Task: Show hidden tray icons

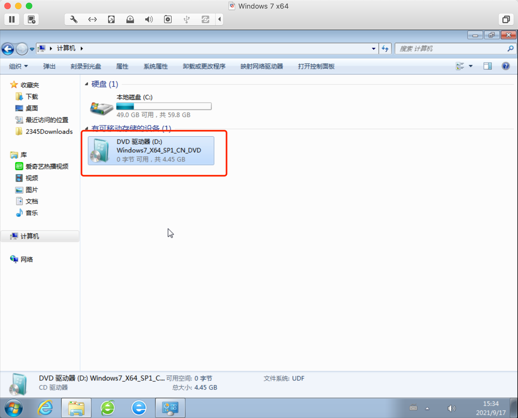Action: [427, 408]
